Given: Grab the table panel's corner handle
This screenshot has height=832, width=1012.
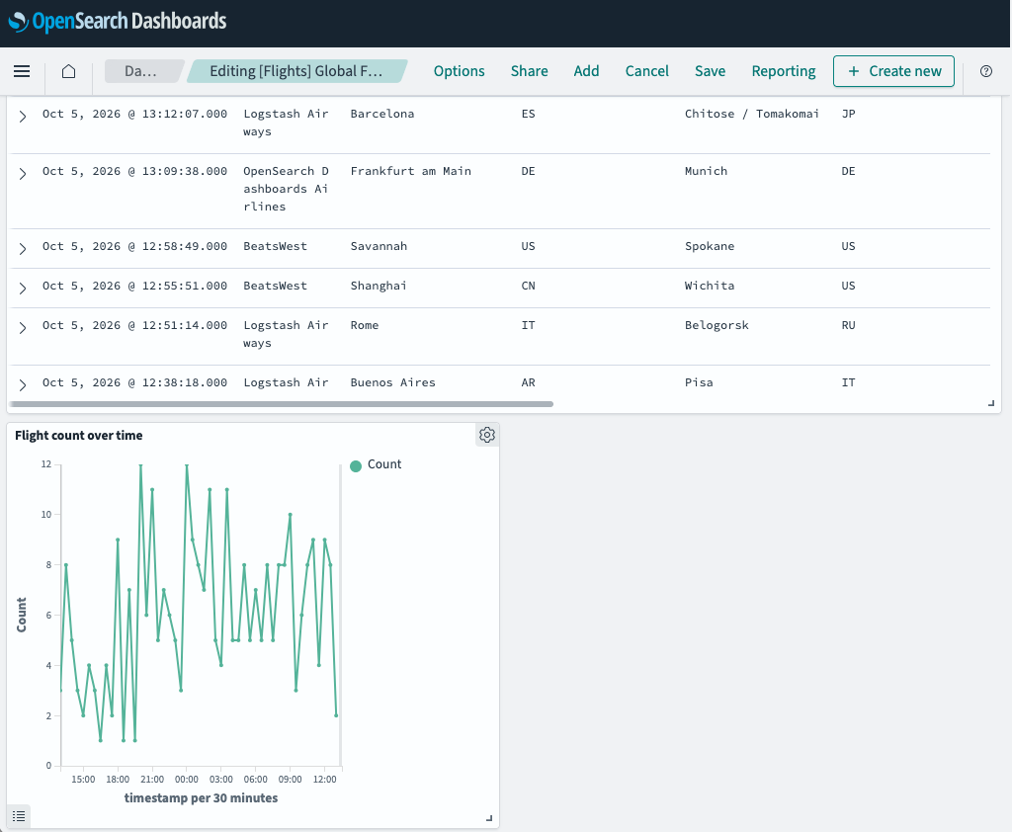Looking at the screenshot, I should tap(991, 403).
